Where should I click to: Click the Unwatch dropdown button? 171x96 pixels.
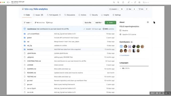point(114,9)
